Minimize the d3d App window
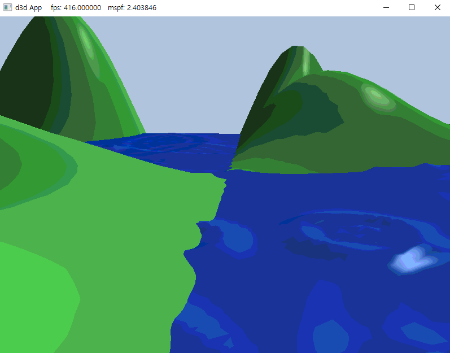 pyautogui.click(x=386, y=8)
